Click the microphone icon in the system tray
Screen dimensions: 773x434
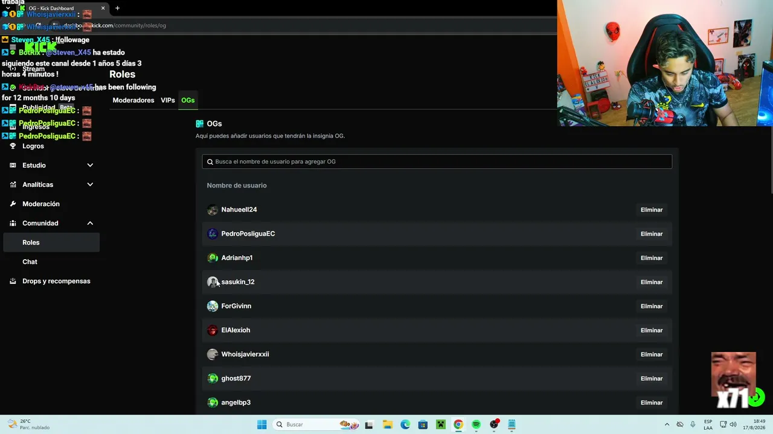point(693,424)
